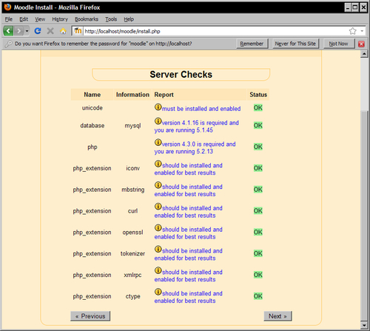
Task: Bookmark this page with the star icon
Action: (353, 31)
